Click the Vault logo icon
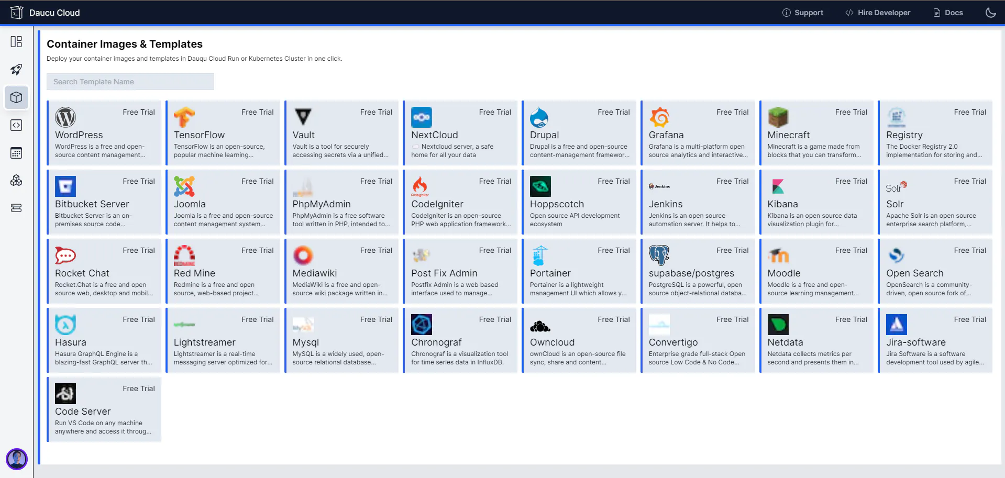Image resolution: width=1005 pixels, height=478 pixels. (303, 117)
